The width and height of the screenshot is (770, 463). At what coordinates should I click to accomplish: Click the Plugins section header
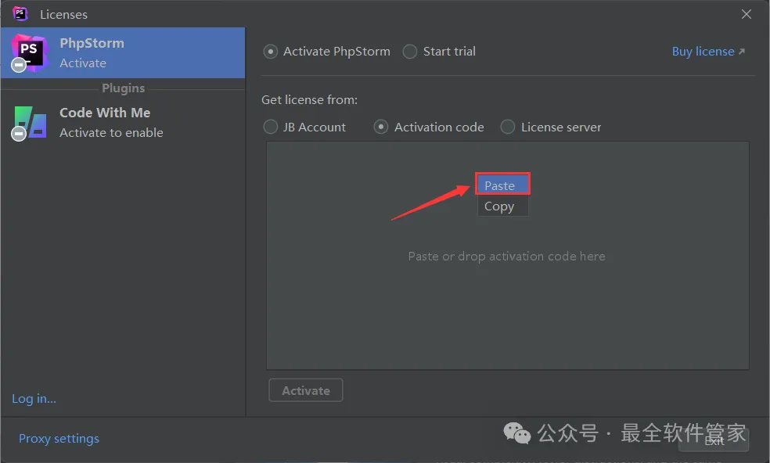pos(124,88)
